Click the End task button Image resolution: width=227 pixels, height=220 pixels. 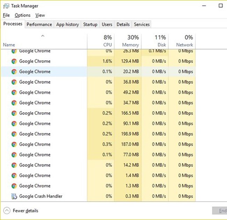point(219,211)
